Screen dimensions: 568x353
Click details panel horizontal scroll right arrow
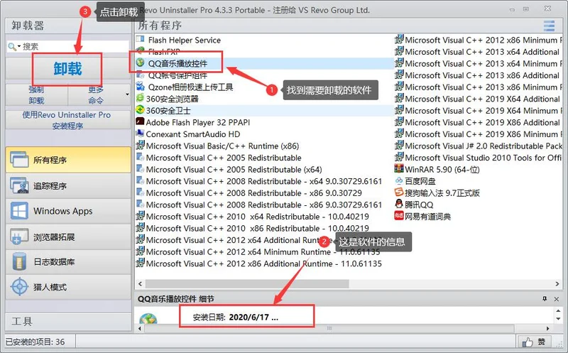547,328
